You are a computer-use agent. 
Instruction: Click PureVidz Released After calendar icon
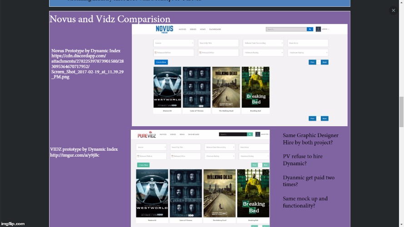tap(172, 156)
